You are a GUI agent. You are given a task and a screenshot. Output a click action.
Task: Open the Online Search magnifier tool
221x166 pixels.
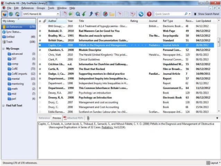pyautogui.click(x=78, y=14)
